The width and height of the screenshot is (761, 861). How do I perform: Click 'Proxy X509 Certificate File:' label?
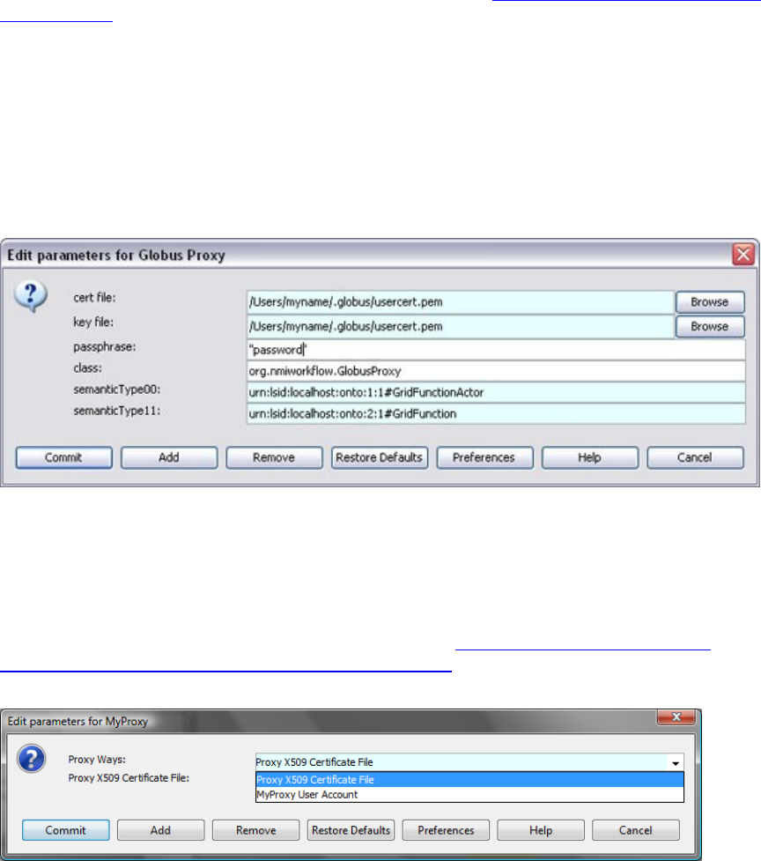pyautogui.click(x=129, y=778)
